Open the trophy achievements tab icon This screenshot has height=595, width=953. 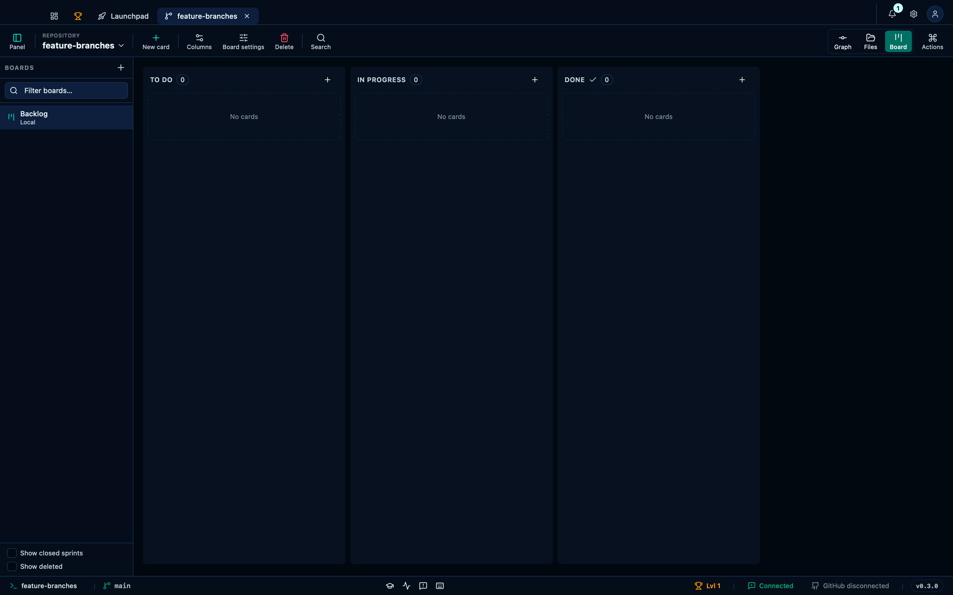point(78,16)
